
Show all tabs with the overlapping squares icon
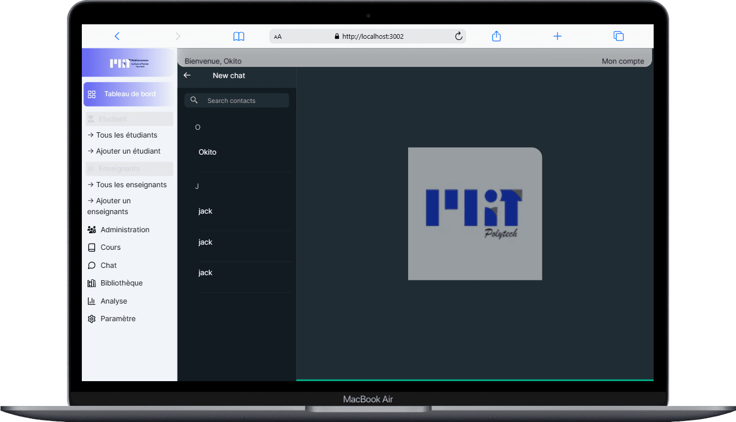point(618,36)
